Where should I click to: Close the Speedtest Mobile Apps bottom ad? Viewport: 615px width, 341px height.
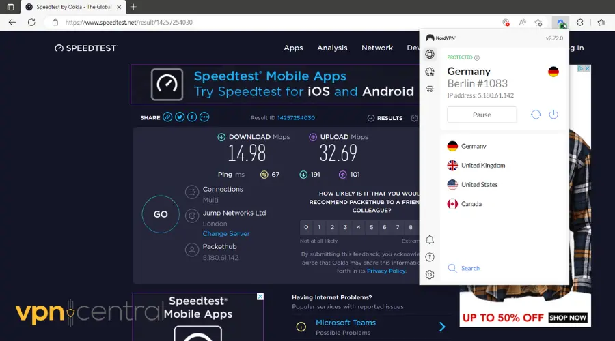click(260, 297)
